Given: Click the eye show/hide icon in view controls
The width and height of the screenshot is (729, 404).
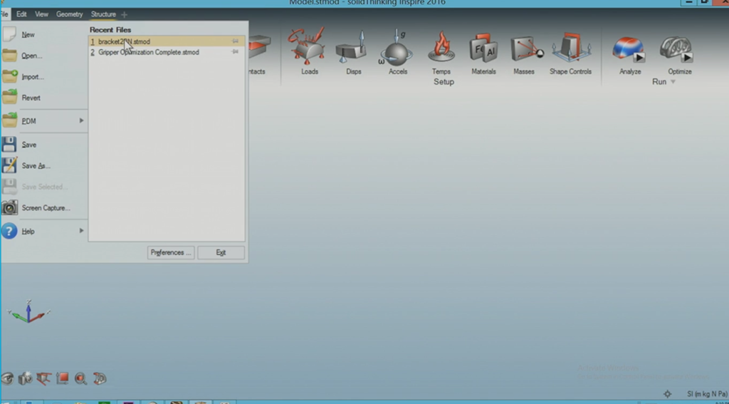Looking at the screenshot, I should click(x=7, y=378).
